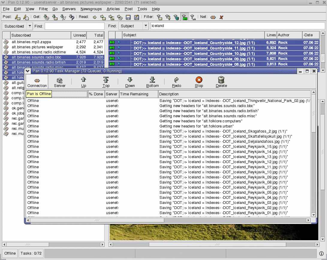Click the green status icon on Countryside_12.jpg row
The height and width of the screenshot is (260, 327).
pos(112,42)
